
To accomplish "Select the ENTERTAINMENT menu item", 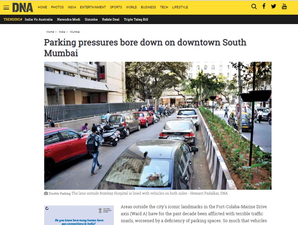I will pyautogui.click(x=93, y=7).
